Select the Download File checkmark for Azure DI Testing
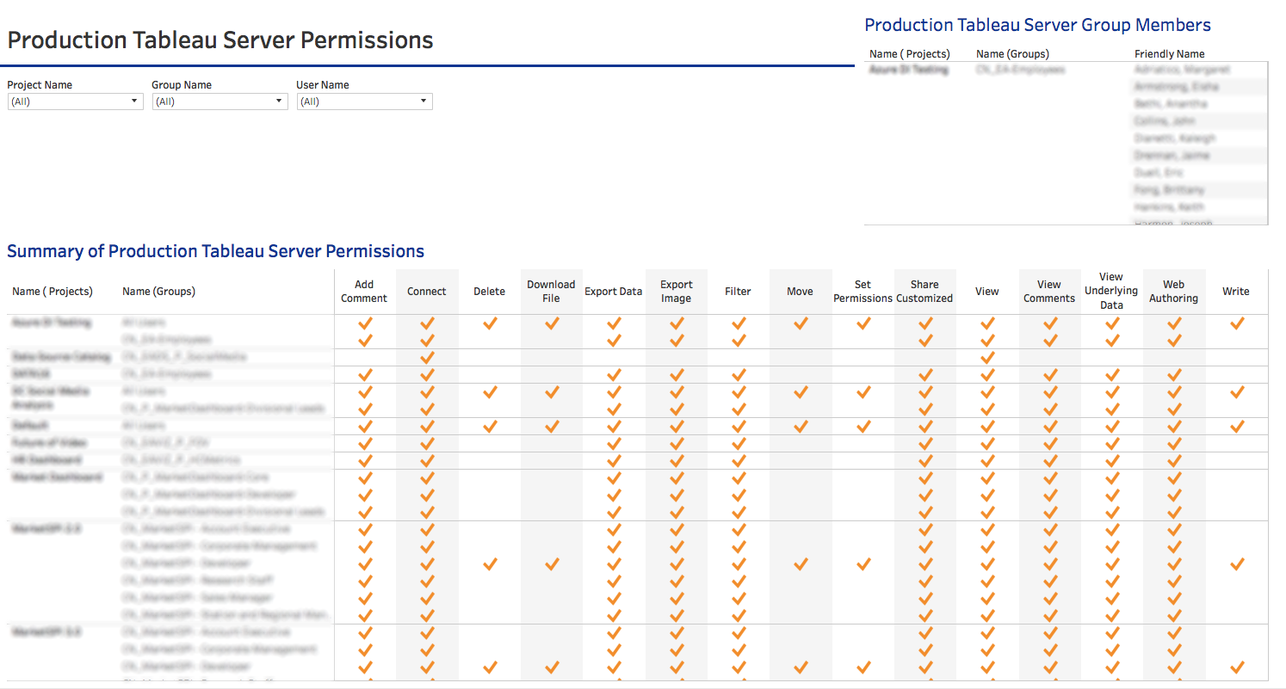The height and width of the screenshot is (689, 1286). (551, 323)
